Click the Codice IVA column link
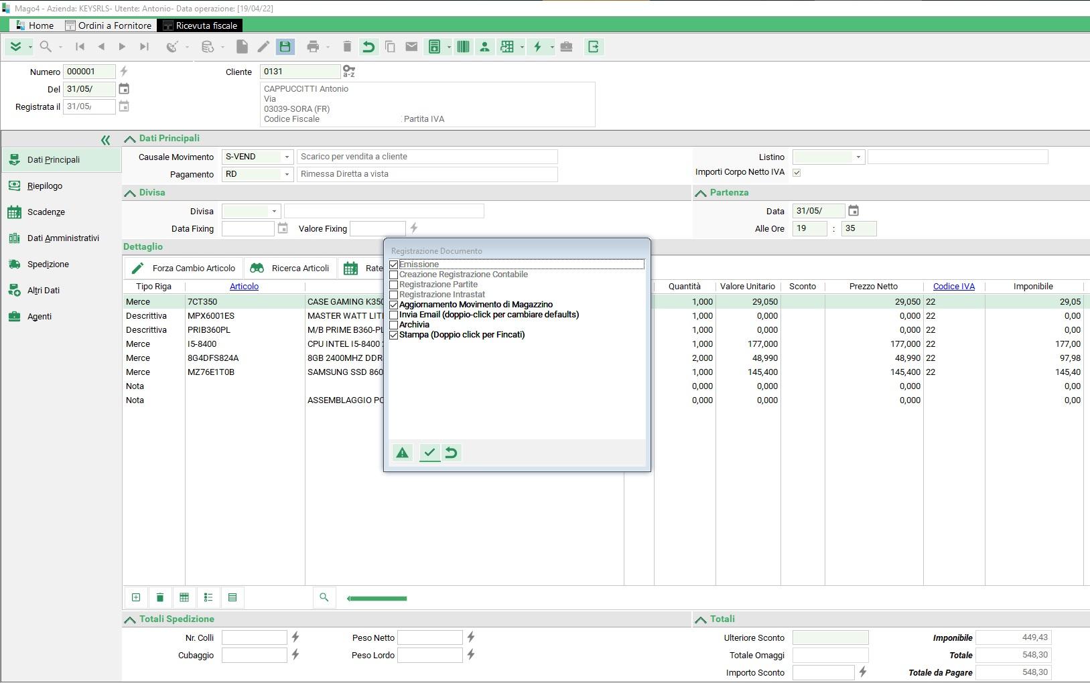 click(x=954, y=287)
